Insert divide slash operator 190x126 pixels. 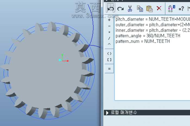[x=109, y=38]
